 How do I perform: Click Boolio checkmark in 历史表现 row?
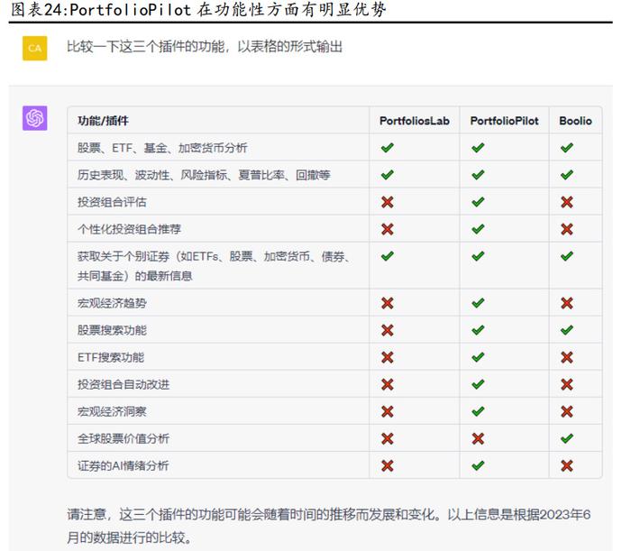coord(567,175)
